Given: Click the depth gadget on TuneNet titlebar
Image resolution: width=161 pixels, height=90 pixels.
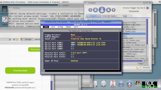Looking at the screenshot, I should [x=150, y=3].
